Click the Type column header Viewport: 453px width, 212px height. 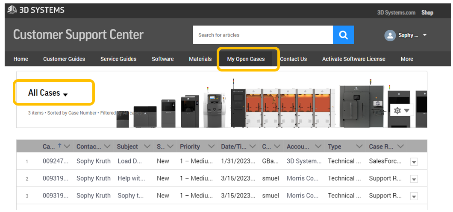coord(335,146)
